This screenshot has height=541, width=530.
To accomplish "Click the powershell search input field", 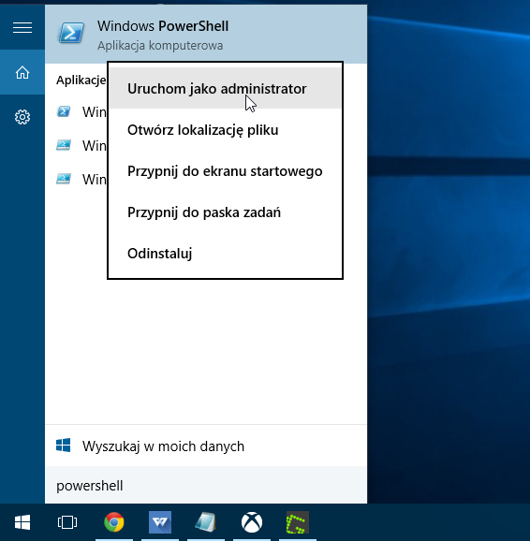I will [x=206, y=486].
